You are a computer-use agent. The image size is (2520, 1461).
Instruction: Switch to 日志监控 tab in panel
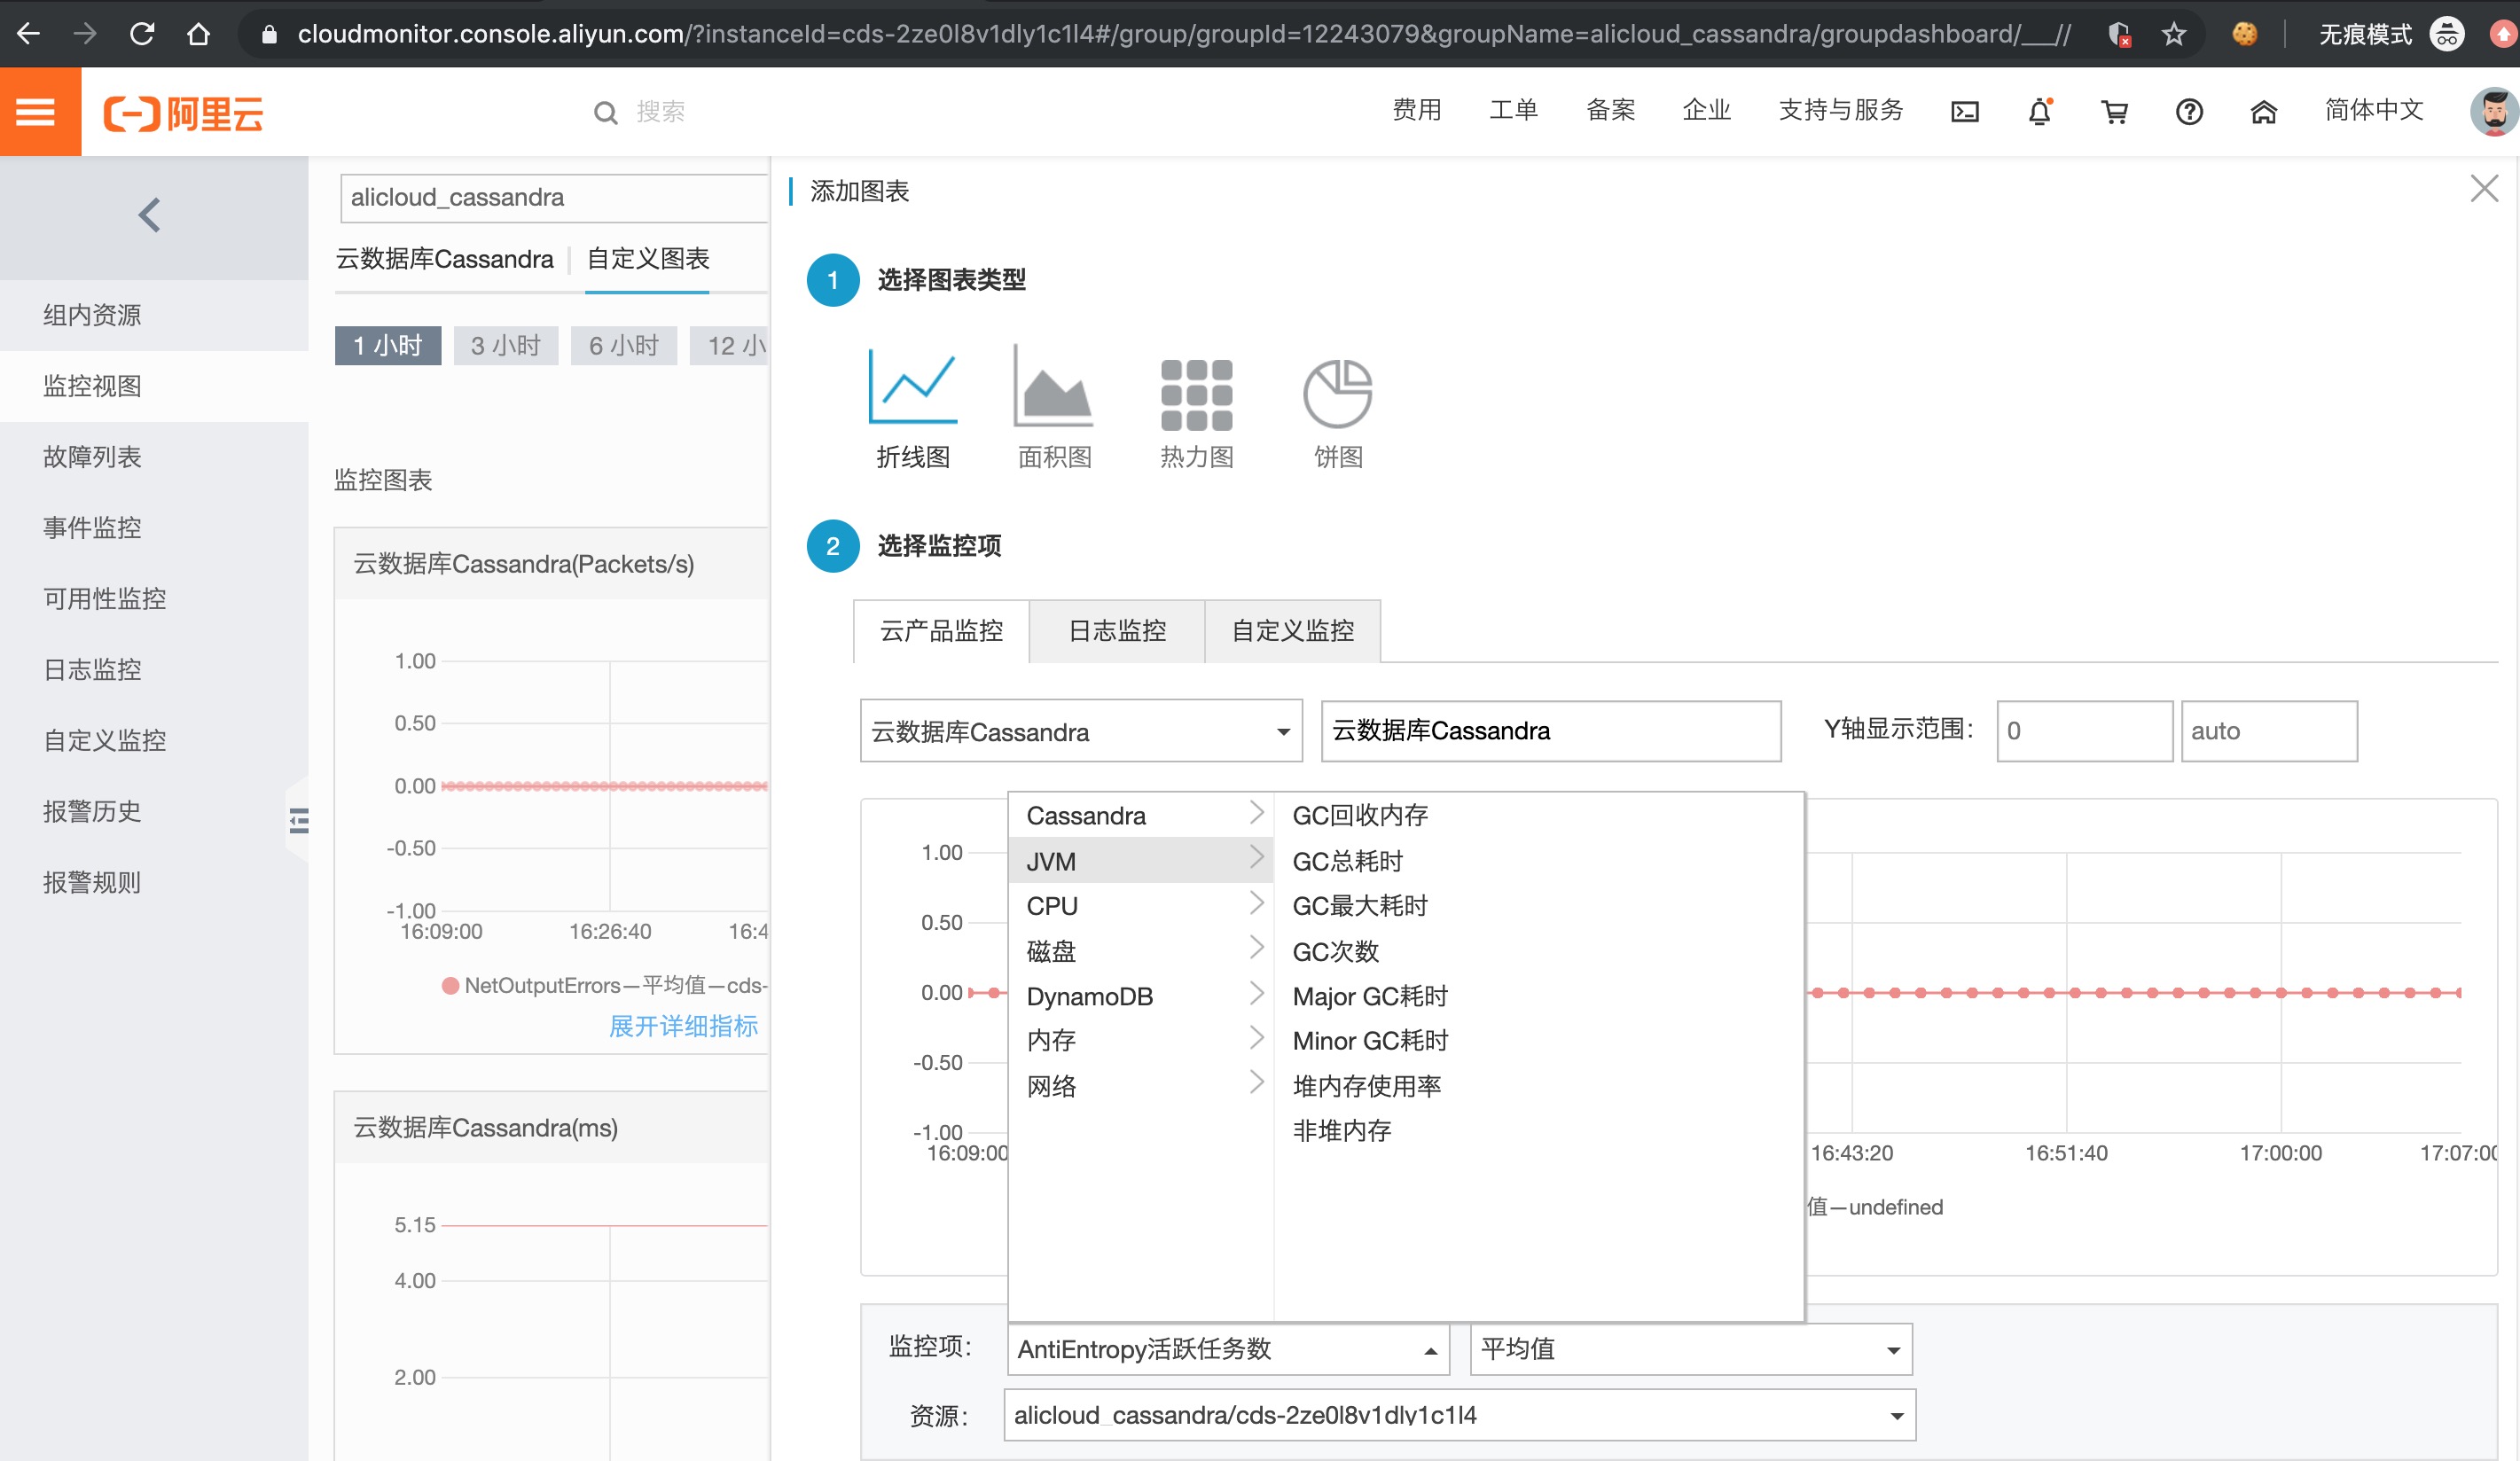pyautogui.click(x=1117, y=631)
